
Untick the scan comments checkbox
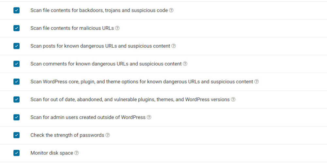click(17, 64)
